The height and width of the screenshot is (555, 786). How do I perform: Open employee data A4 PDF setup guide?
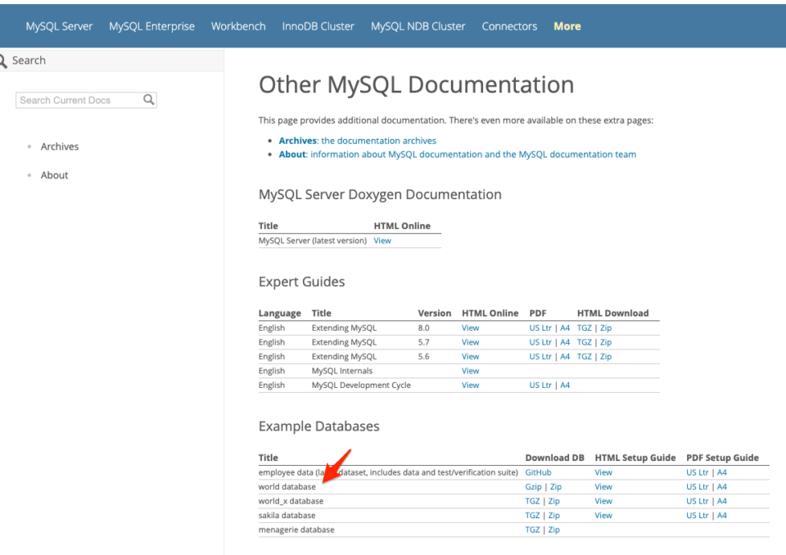(722, 472)
